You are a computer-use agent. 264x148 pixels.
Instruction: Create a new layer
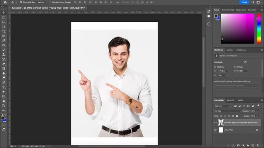click(x=253, y=146)
